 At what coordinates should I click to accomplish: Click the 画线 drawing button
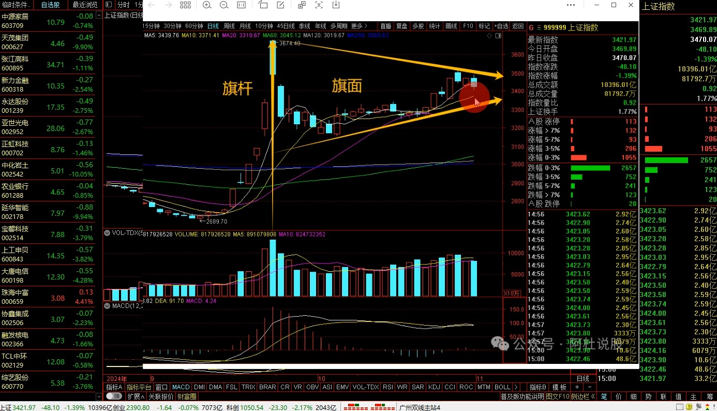click(452, 26)
